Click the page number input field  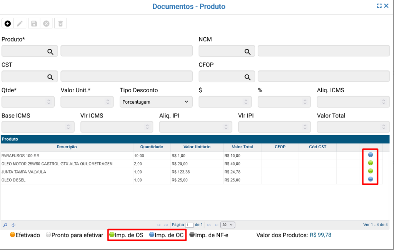point(189,225)
